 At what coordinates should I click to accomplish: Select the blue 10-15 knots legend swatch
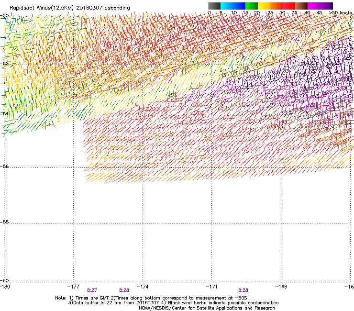point(239,6)
